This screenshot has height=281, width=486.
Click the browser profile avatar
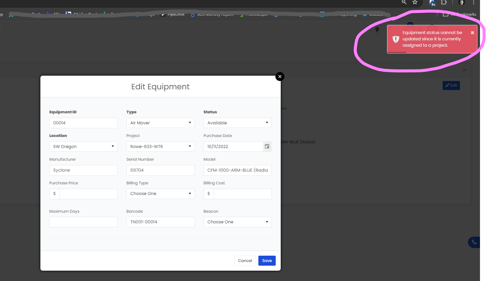point(462,3)
